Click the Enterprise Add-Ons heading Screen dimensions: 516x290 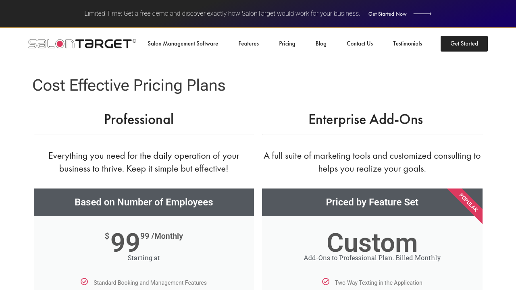tap(365, 120)
